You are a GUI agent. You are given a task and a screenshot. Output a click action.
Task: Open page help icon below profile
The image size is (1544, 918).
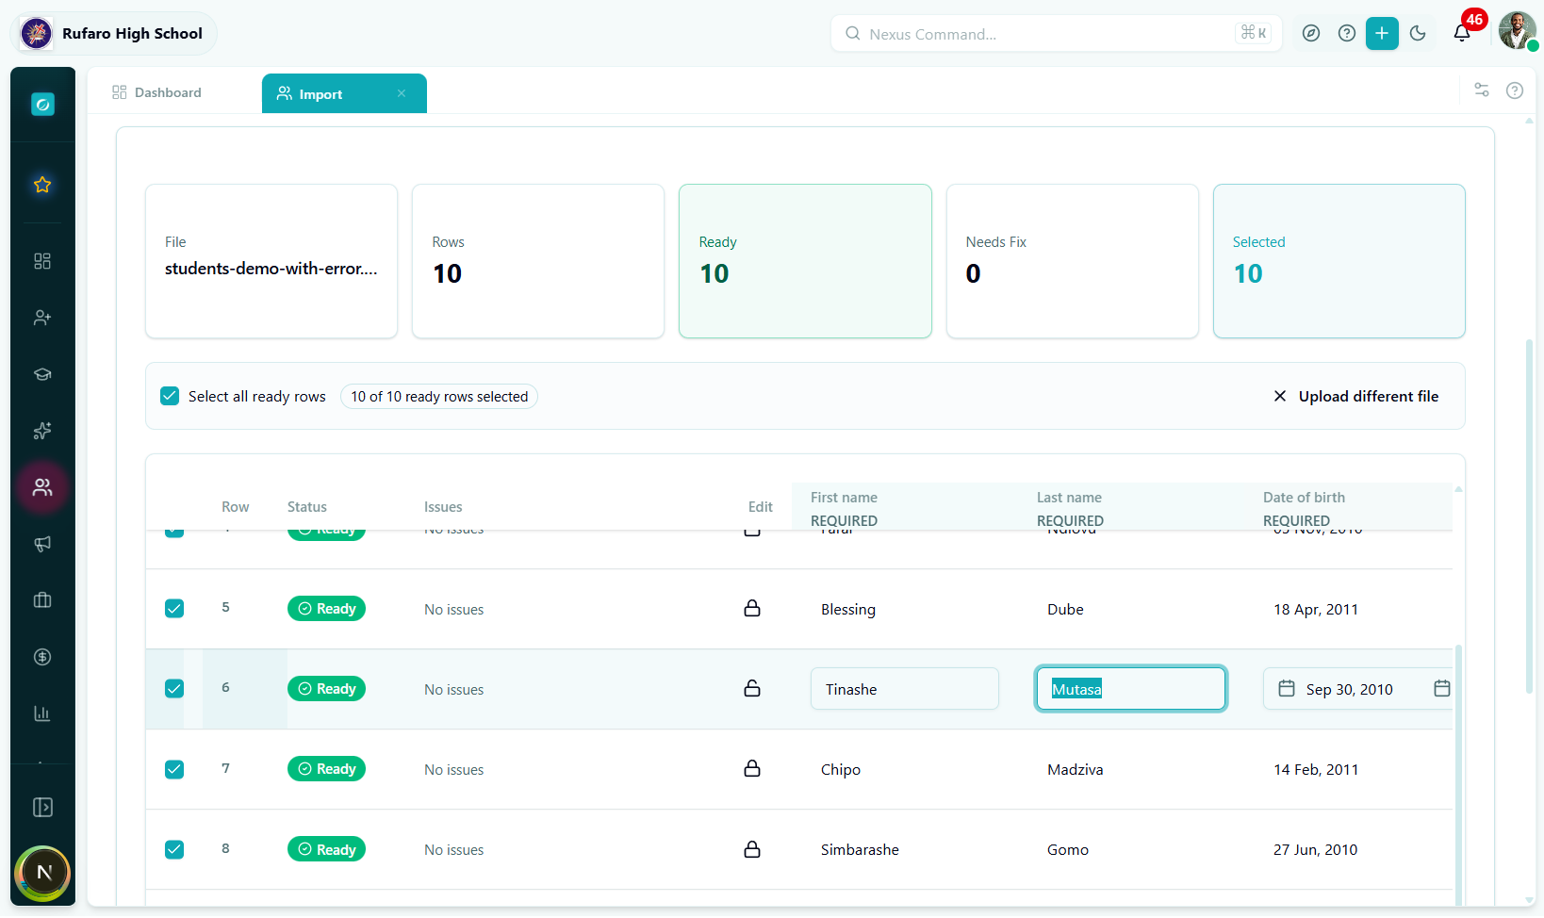click(1515, 90)
